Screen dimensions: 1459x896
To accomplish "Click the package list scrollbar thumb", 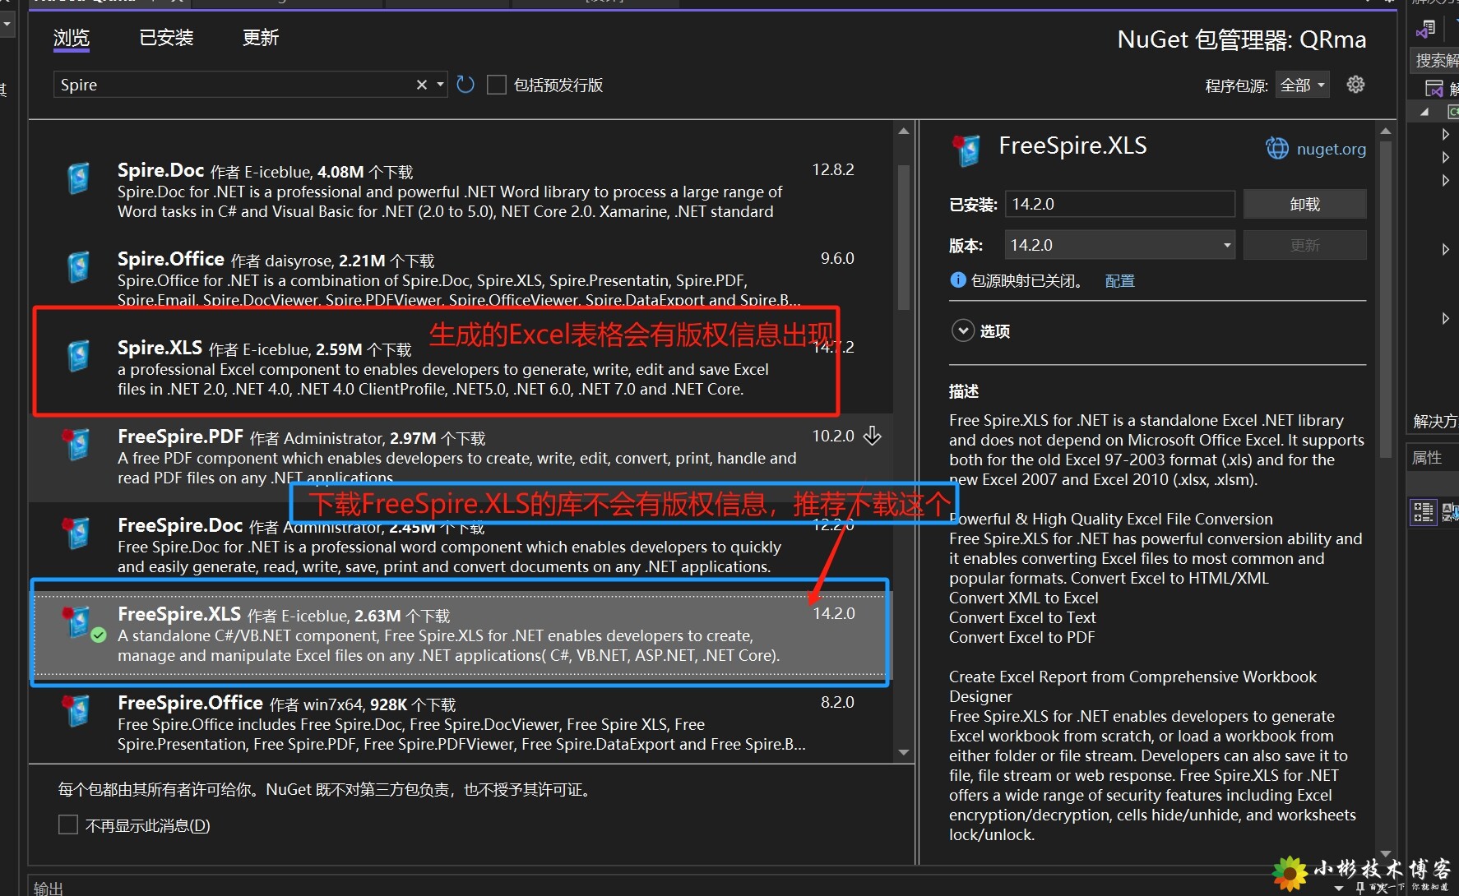I will [904, 237].
